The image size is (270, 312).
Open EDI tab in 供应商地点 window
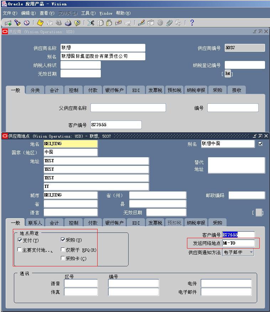click(x=136, y=223)
